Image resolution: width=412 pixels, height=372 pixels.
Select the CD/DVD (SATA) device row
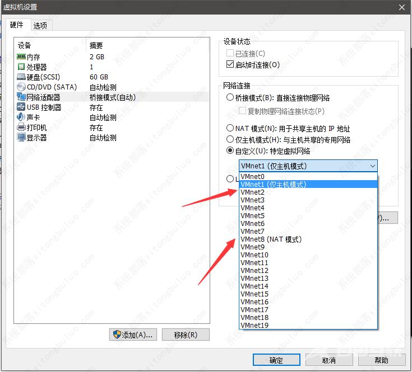[x=112, y=87]
